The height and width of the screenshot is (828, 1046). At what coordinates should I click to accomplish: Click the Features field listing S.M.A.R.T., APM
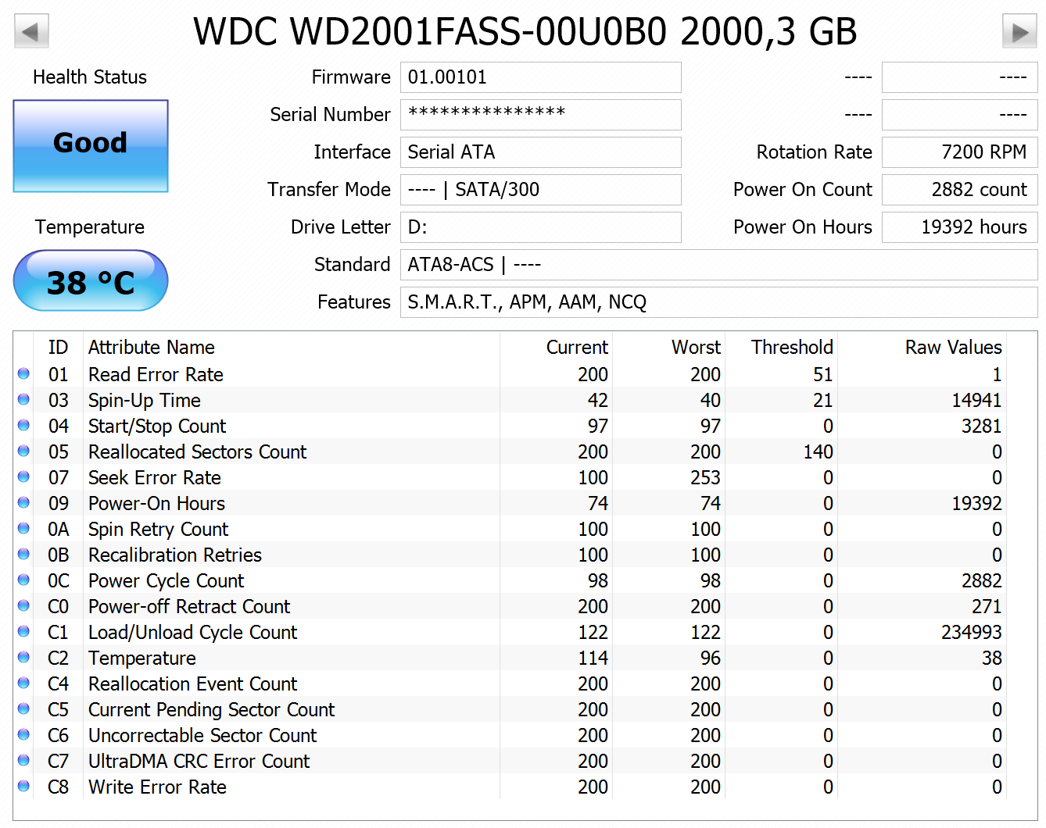[x=719, y=302]
